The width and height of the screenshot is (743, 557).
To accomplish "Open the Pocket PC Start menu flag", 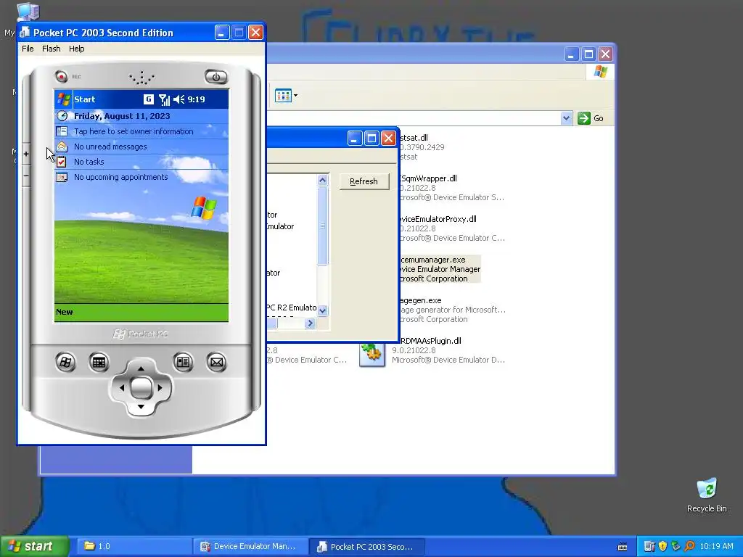I will (x=64, y=99).
